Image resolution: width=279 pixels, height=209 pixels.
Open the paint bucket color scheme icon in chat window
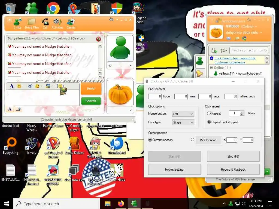click(111, 19)
